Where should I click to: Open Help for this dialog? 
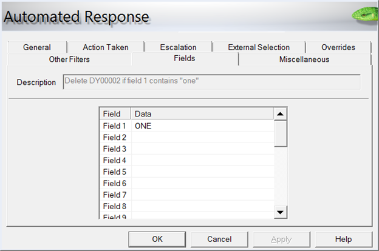coord(343,239)
